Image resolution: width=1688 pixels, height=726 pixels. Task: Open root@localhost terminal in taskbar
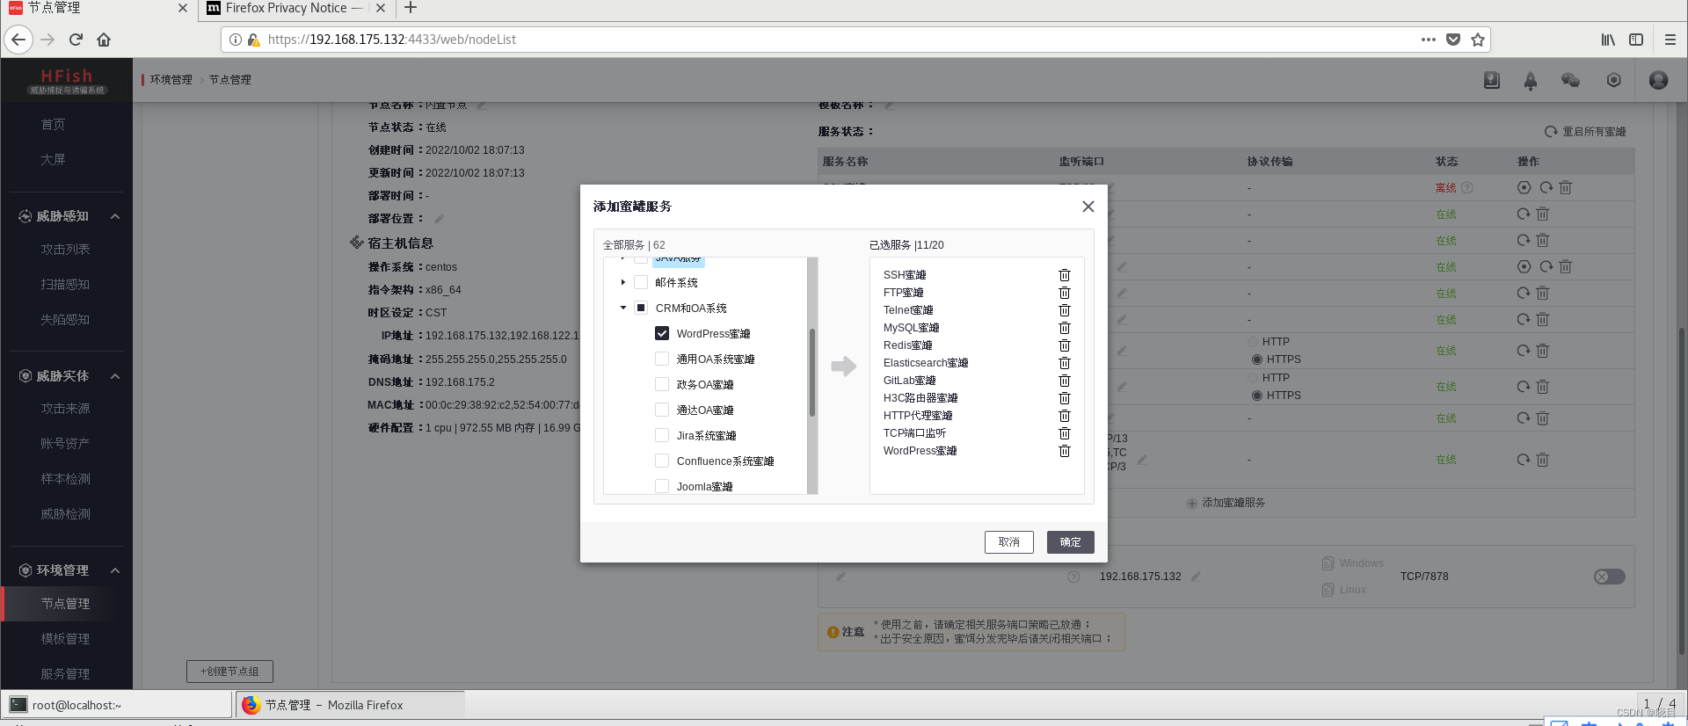pyautogui.click(x=116, y=705)
